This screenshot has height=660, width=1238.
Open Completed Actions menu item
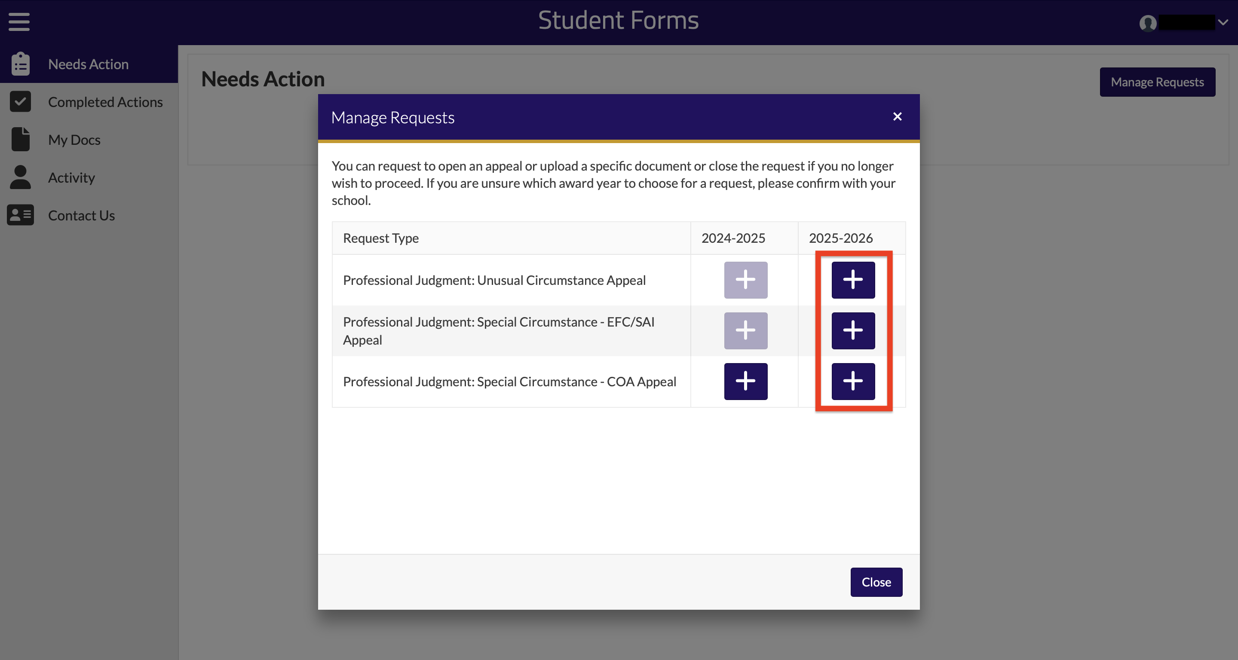click(105, 102)
